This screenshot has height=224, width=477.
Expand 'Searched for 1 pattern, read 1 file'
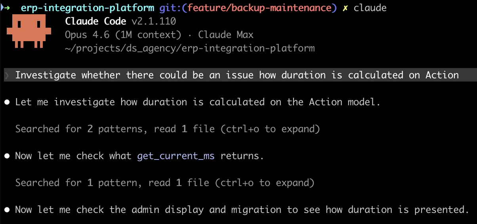[164, 183]
